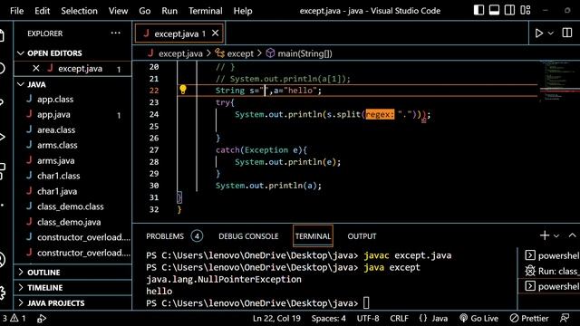
Task: Change indentation via Spaces: 4
Action: point(328,318)
